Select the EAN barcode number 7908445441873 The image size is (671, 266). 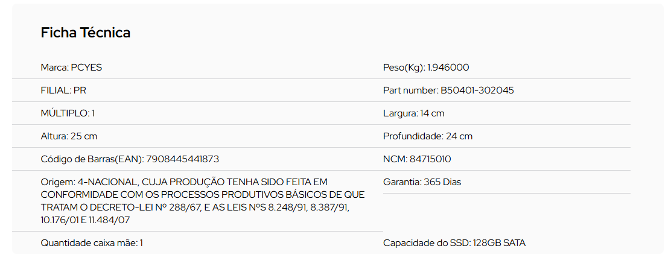tap(183, 159)
